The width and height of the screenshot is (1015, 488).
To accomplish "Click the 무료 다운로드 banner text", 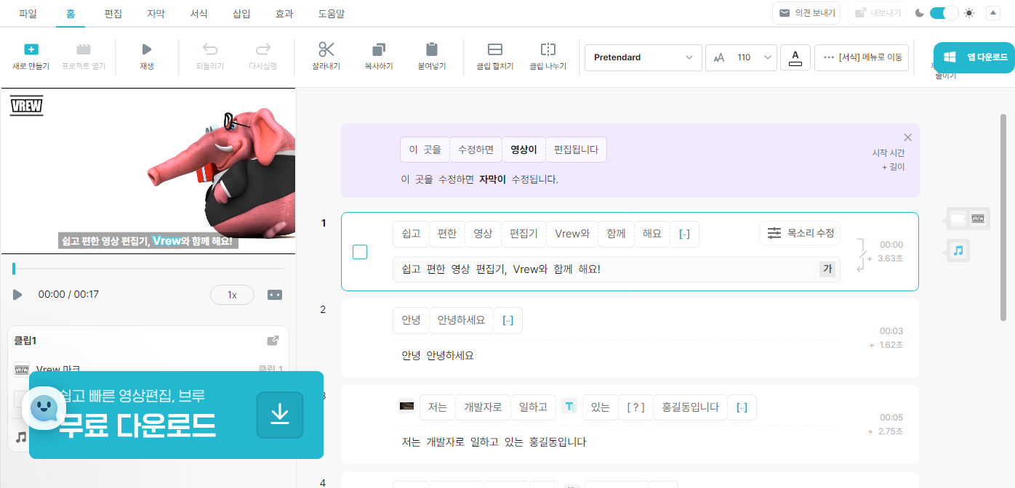I will pos(138,425).
